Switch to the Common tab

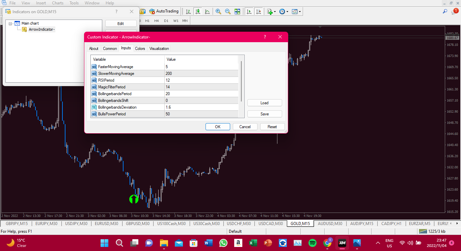(x=110, y=49)
